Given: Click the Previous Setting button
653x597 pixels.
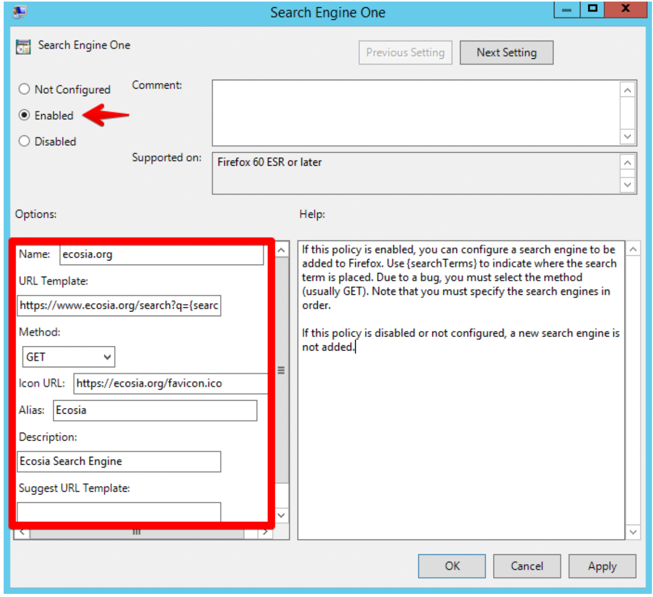Looking at the screenshot, I should tap(405, 53).
